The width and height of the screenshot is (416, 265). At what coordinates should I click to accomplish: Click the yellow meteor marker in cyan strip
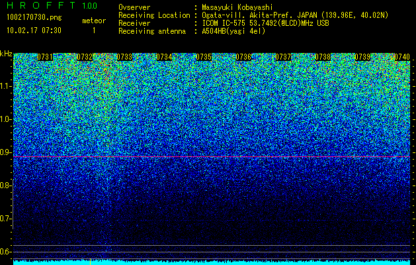pos(90,262)
